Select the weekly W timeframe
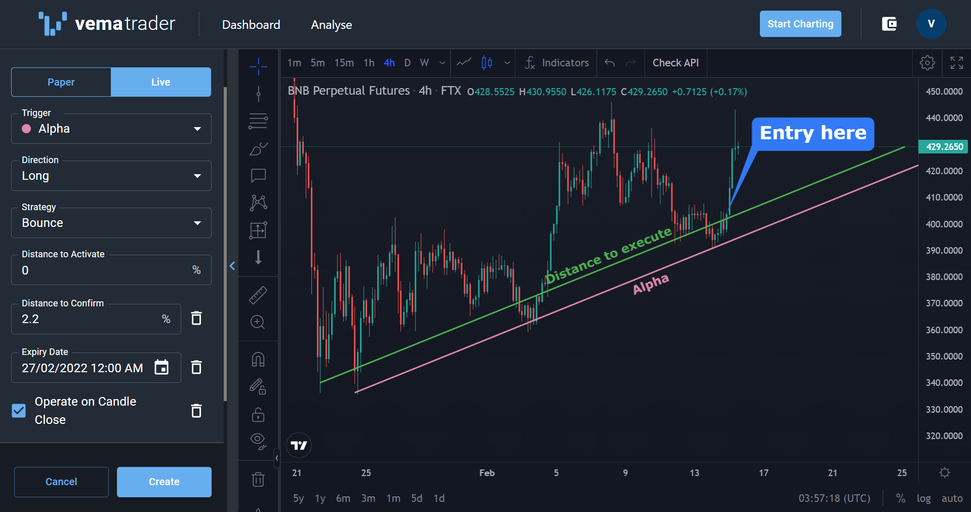 point(424,63)
